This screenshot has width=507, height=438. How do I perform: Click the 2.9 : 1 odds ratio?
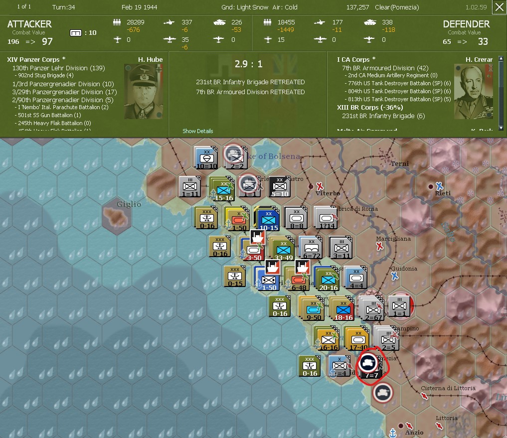tap(248, 64)
